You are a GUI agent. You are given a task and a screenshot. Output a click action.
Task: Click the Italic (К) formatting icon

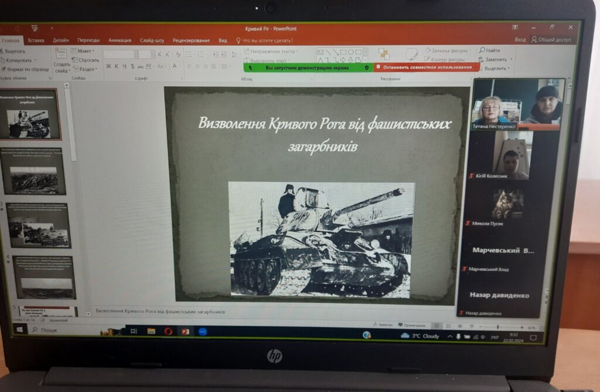117,67
